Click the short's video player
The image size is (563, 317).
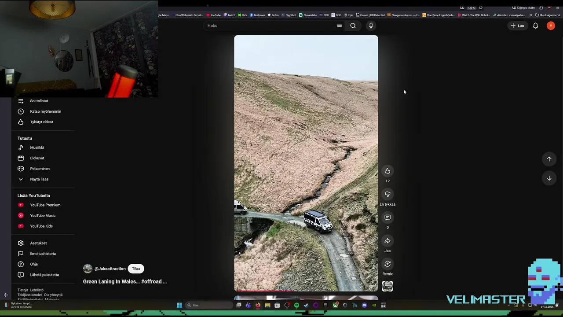click(306, 163)
